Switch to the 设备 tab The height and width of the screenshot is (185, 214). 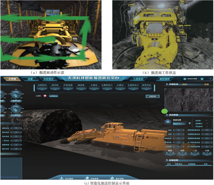click(x=30, y=79)
